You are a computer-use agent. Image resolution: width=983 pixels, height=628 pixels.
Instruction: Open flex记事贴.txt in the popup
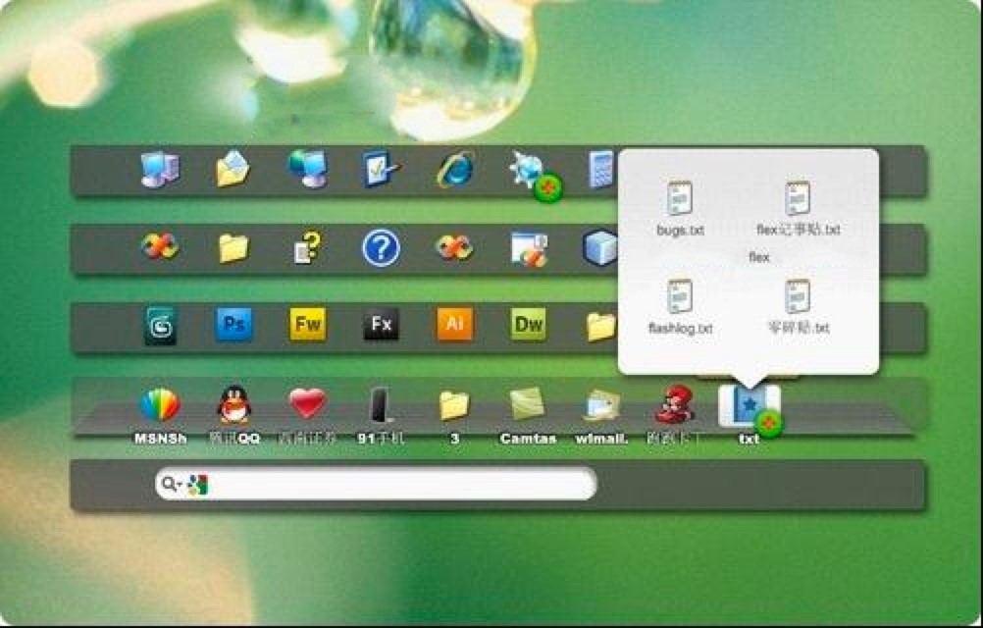click(x=798, y=209)
